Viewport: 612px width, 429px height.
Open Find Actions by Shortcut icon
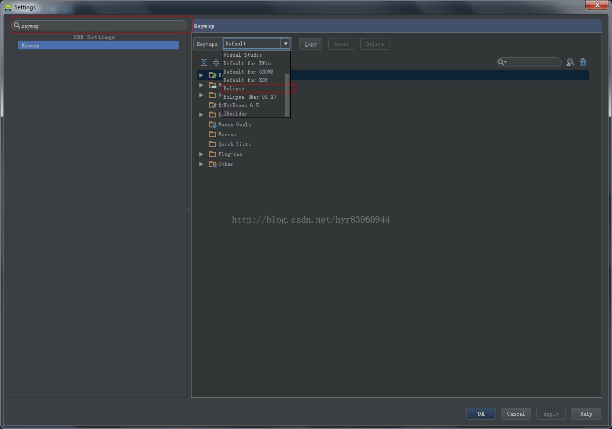click(x=570, y=62)
